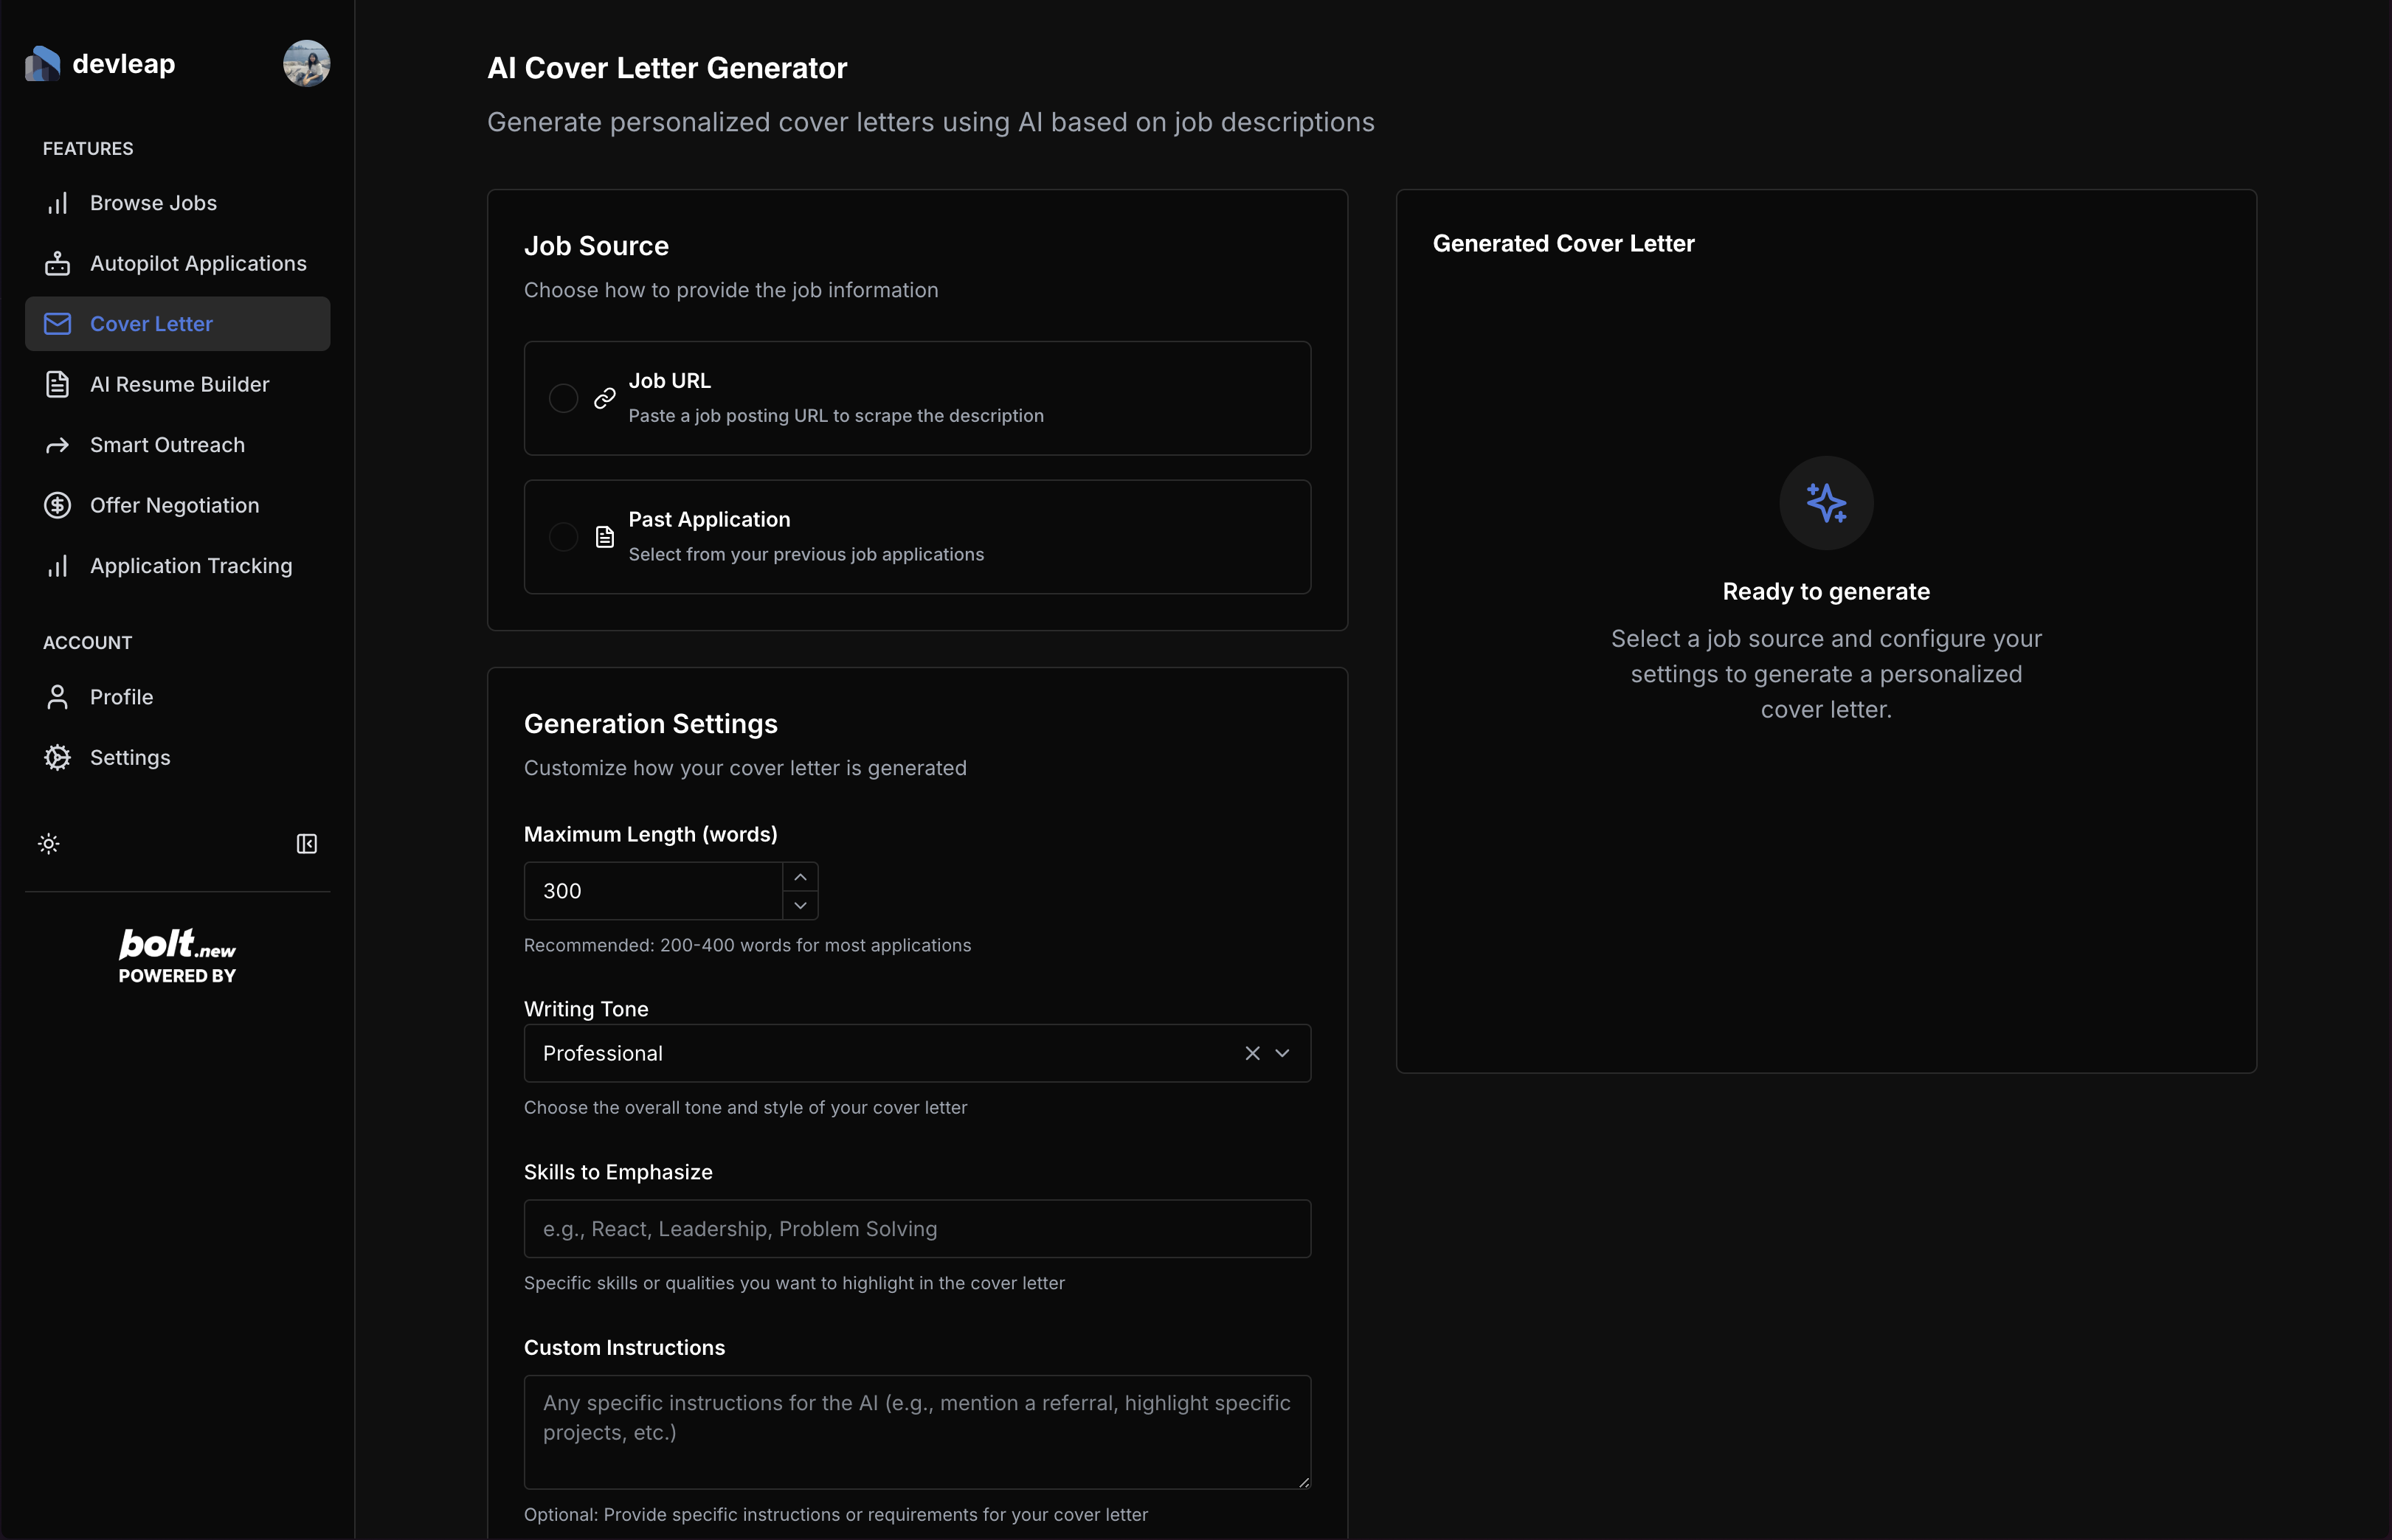
Task: Click the Settings gear icon
Action: point(58,758)
